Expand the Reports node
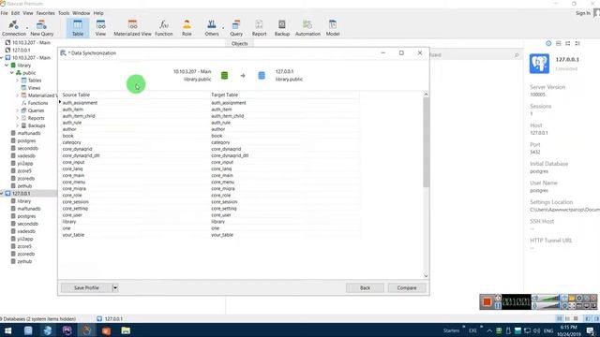600x337 pixels. [x=17, y=118]
